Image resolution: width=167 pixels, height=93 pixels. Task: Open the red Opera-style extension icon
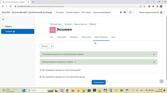tap(149, 6)
